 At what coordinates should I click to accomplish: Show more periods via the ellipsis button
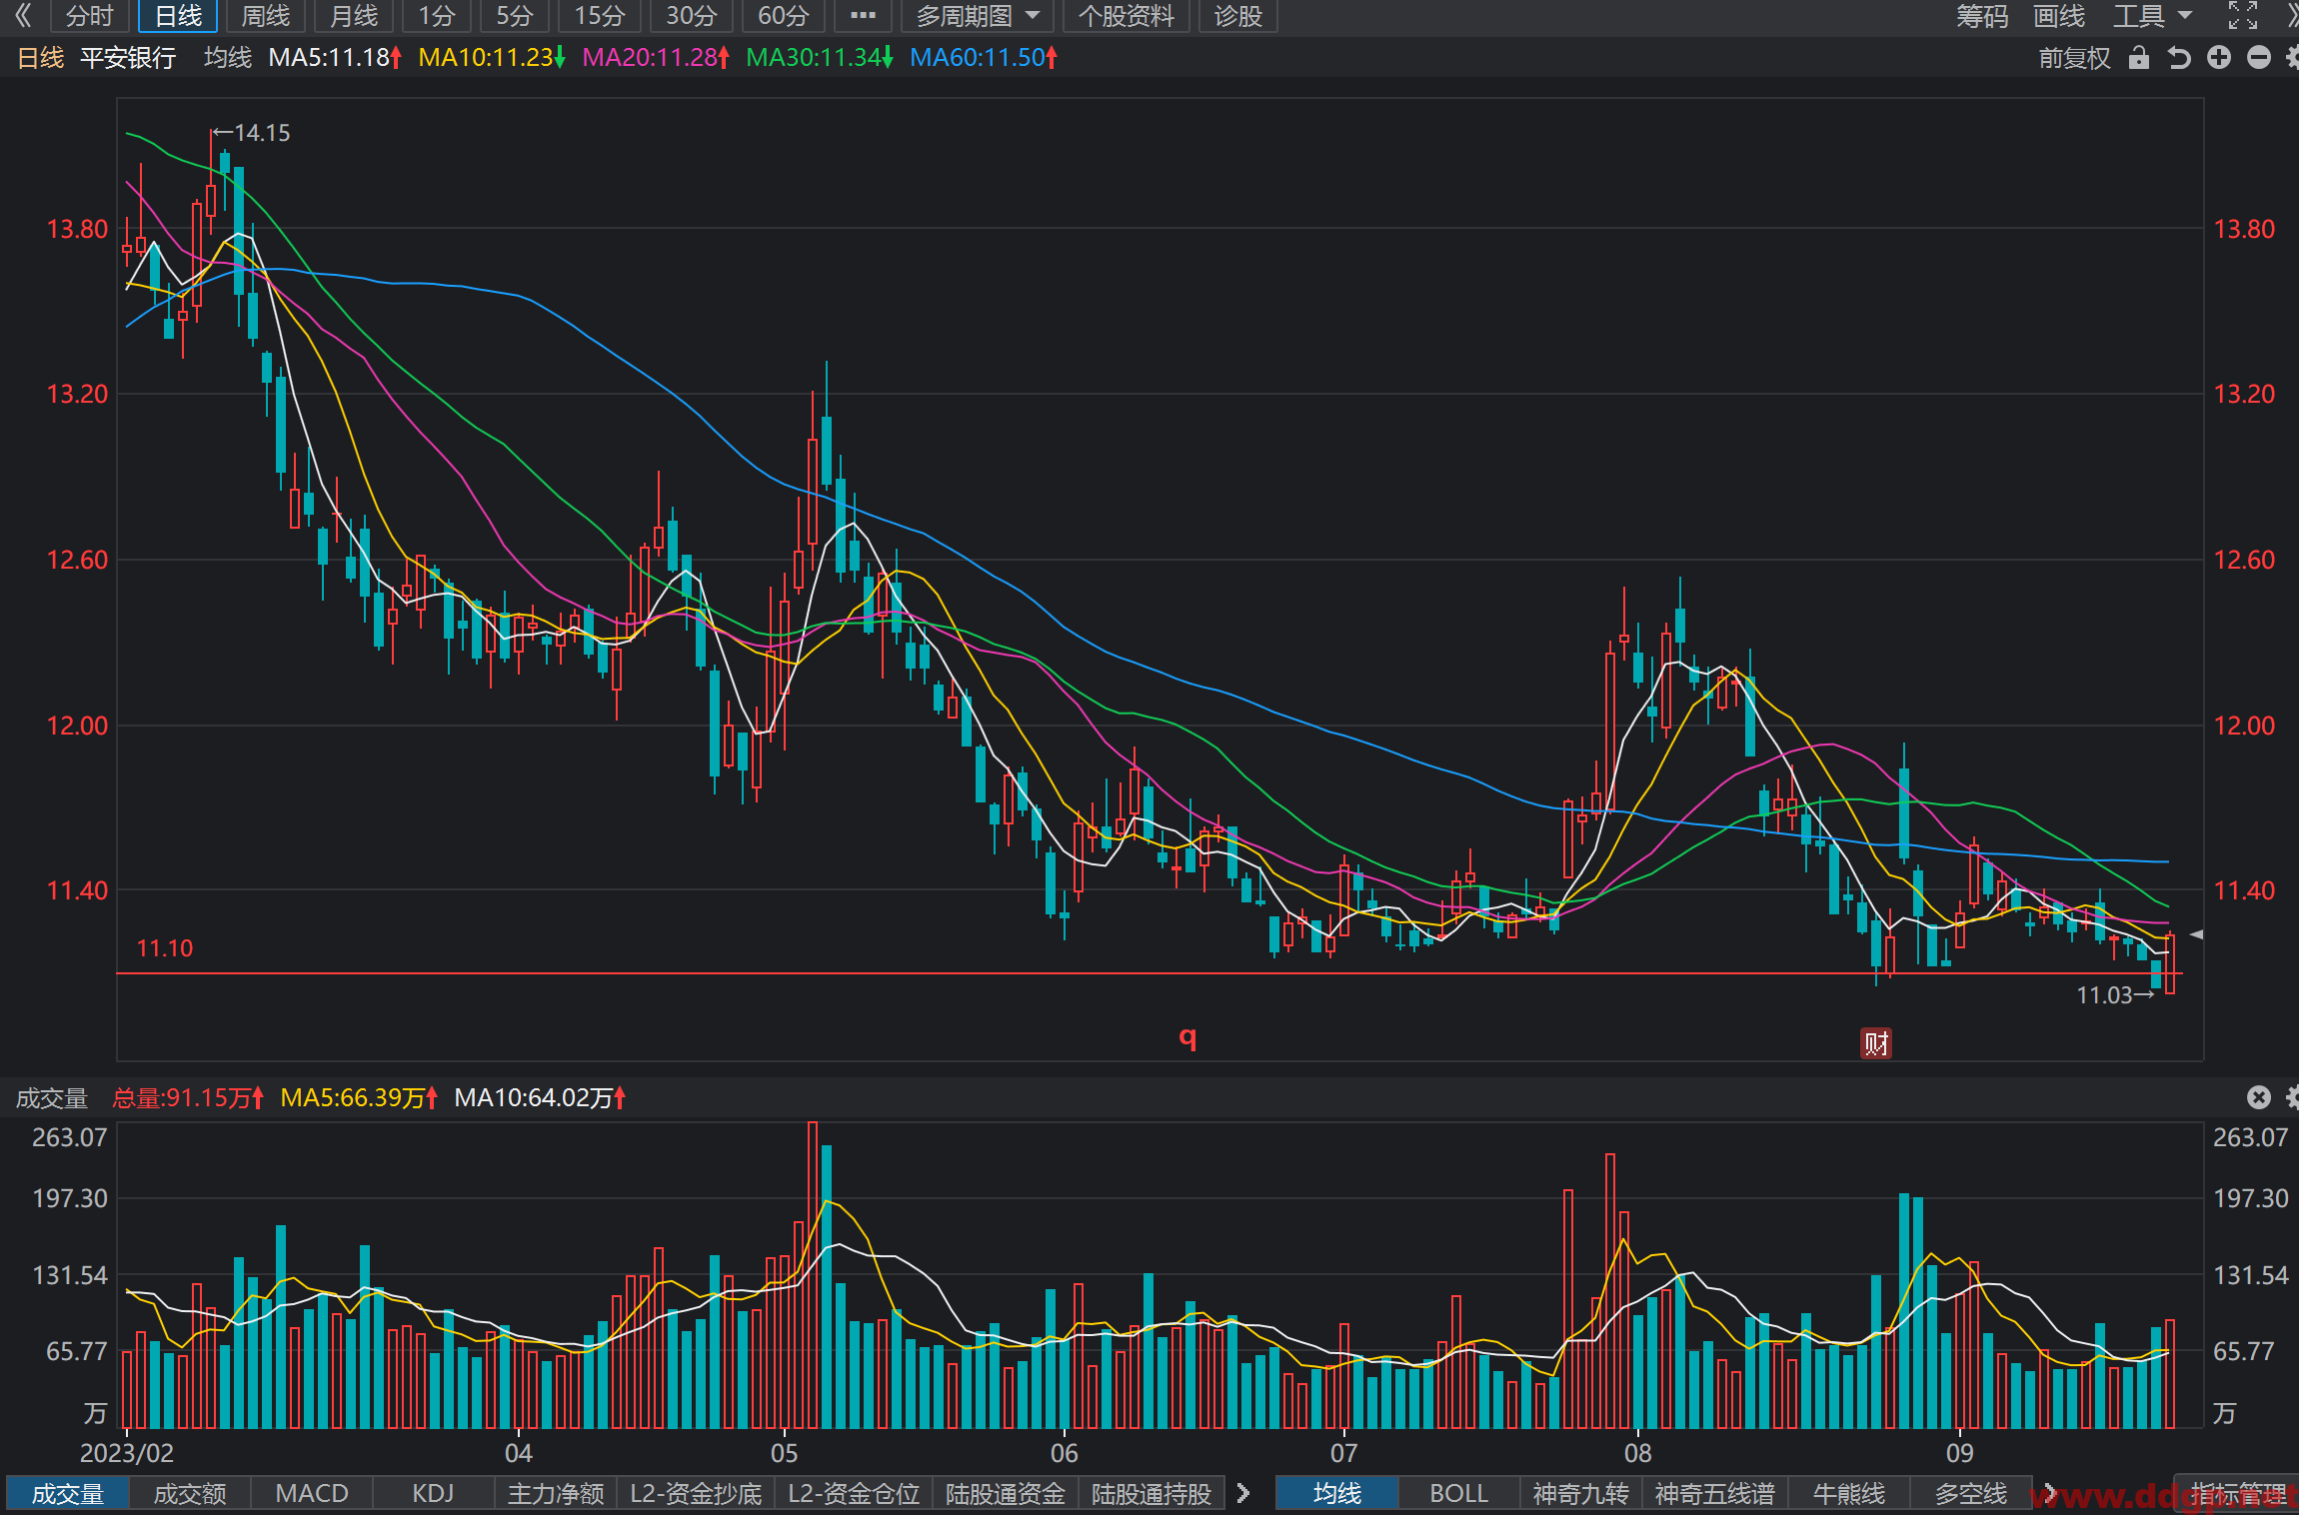(x=863, y=16)
